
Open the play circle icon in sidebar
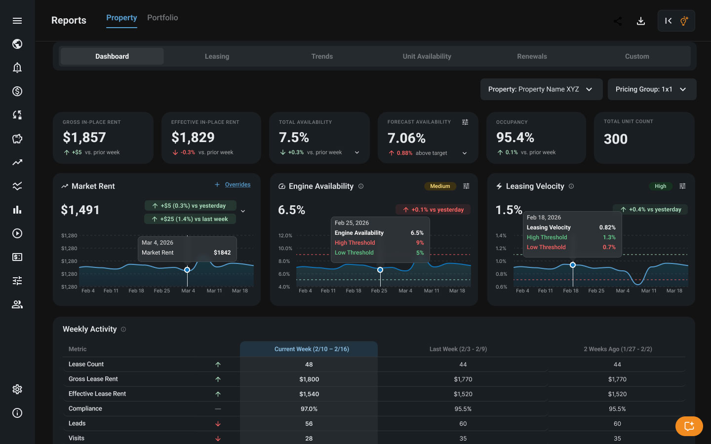(17, 233)
